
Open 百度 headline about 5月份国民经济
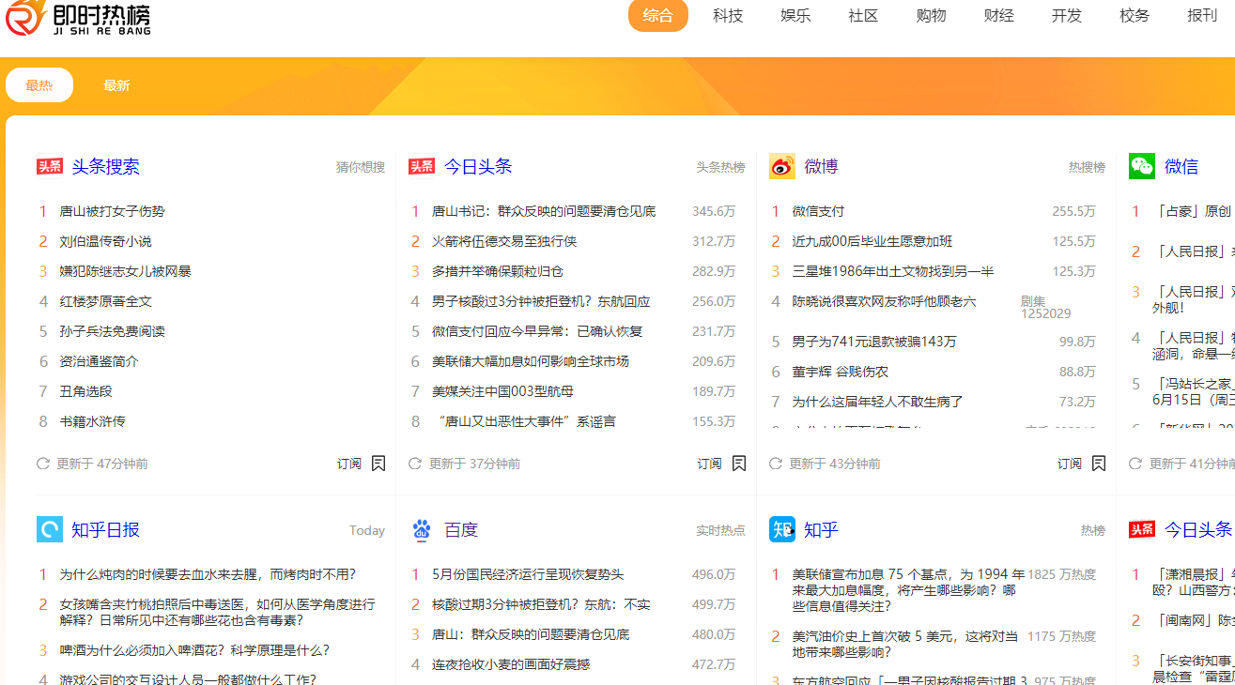(x=527, y=574)
